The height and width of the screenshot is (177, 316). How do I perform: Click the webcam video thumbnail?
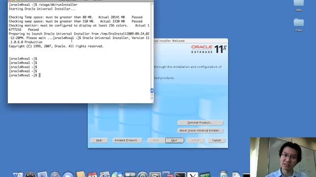point(283,157)
